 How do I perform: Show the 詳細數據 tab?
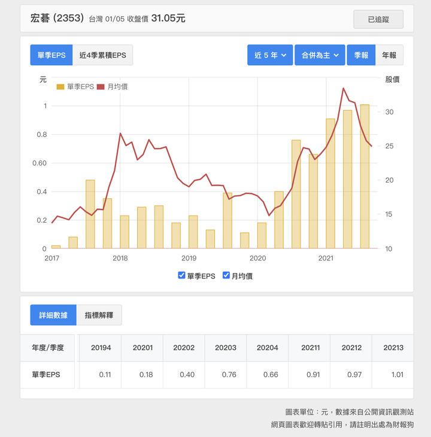coord(53,315)
